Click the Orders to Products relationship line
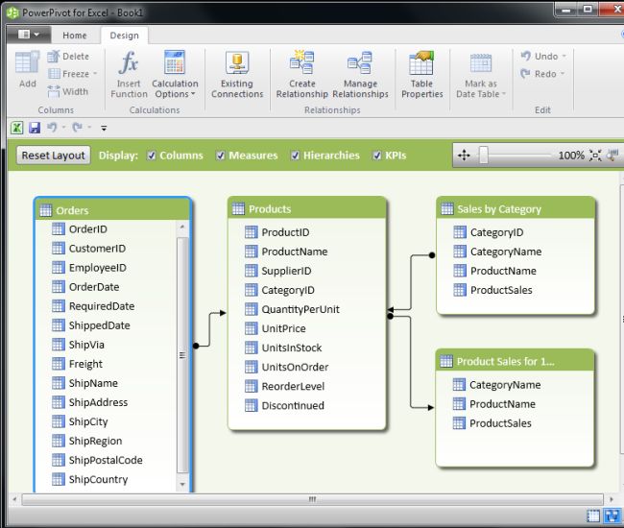This screenshot has width=624, height=528. click(209, 329)
